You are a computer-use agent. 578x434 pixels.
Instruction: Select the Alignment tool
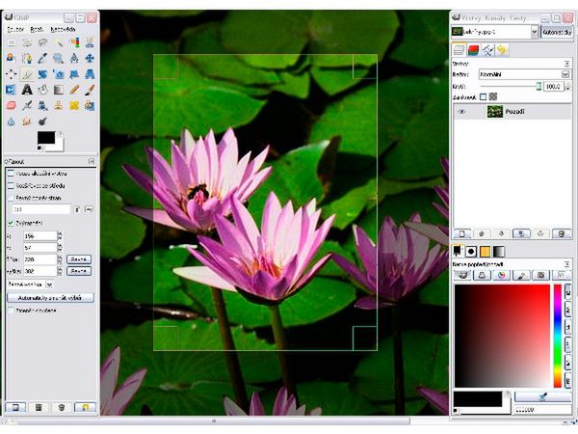11,74
